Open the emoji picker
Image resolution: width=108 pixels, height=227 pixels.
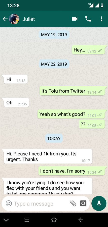9,203
